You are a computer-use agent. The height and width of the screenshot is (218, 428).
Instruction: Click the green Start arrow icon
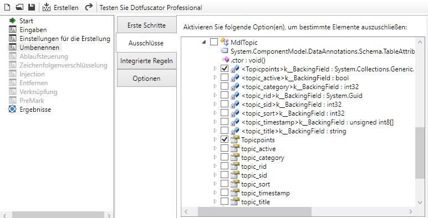tap(13, 20)
